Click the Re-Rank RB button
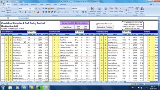The image size is (160, 90). (79, 32)
